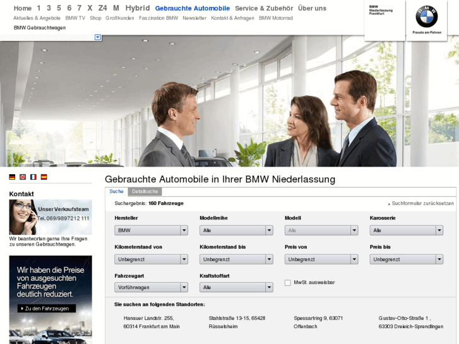Open the Newsletter link
Viewport: 459px width, 344px height.
(194, 18)
